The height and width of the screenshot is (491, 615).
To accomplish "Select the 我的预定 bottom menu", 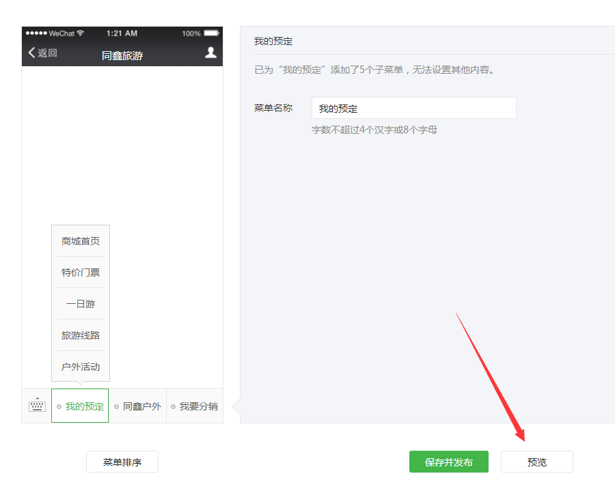I will [x=80, y=406].
